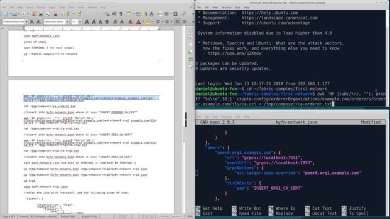
Task: Print the Writer document
Action: point(41,14)
